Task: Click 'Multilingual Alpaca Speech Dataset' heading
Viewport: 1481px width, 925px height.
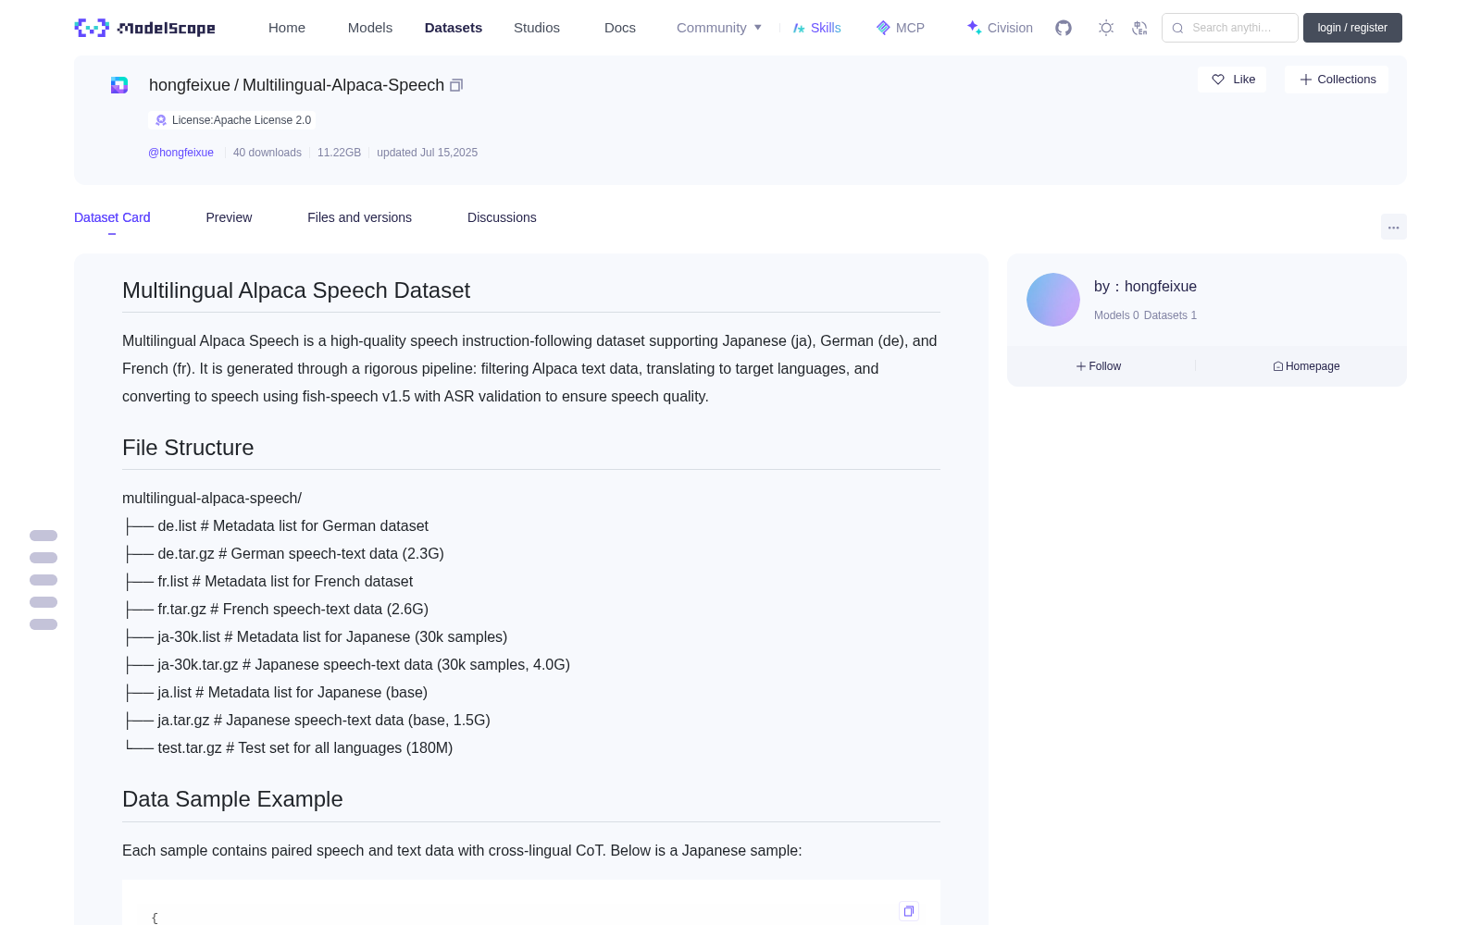Action: coord(296,290)
